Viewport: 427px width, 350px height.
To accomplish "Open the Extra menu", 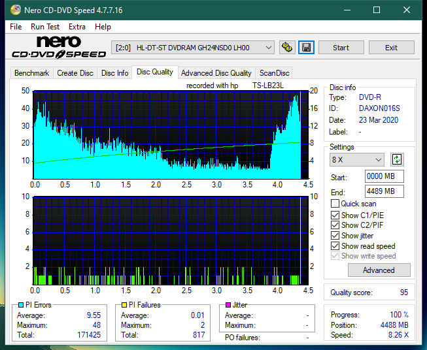I will [77, 27].
